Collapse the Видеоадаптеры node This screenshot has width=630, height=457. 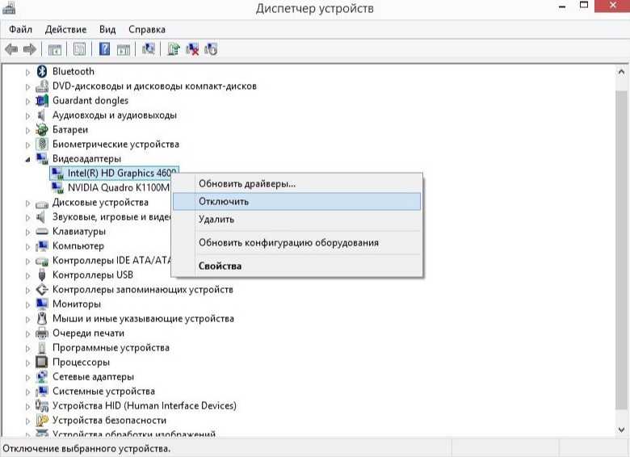coord(27,159)
